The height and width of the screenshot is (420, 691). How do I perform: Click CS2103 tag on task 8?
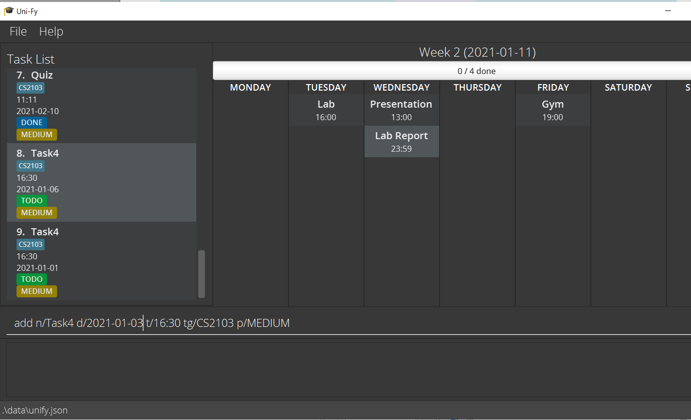pos(31,166)
